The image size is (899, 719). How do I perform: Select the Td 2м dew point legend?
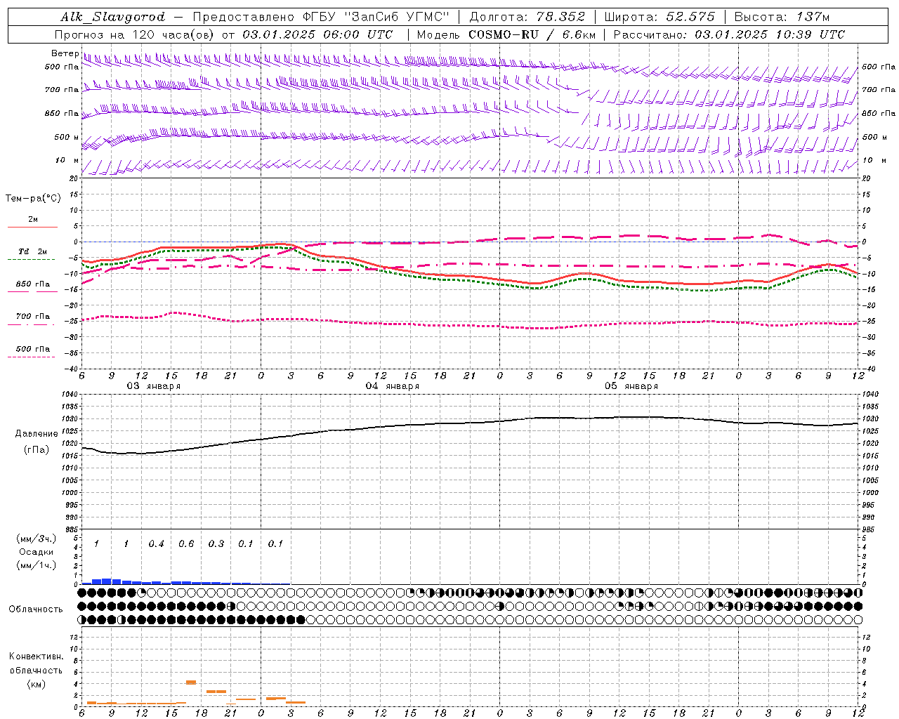[32, 252]
